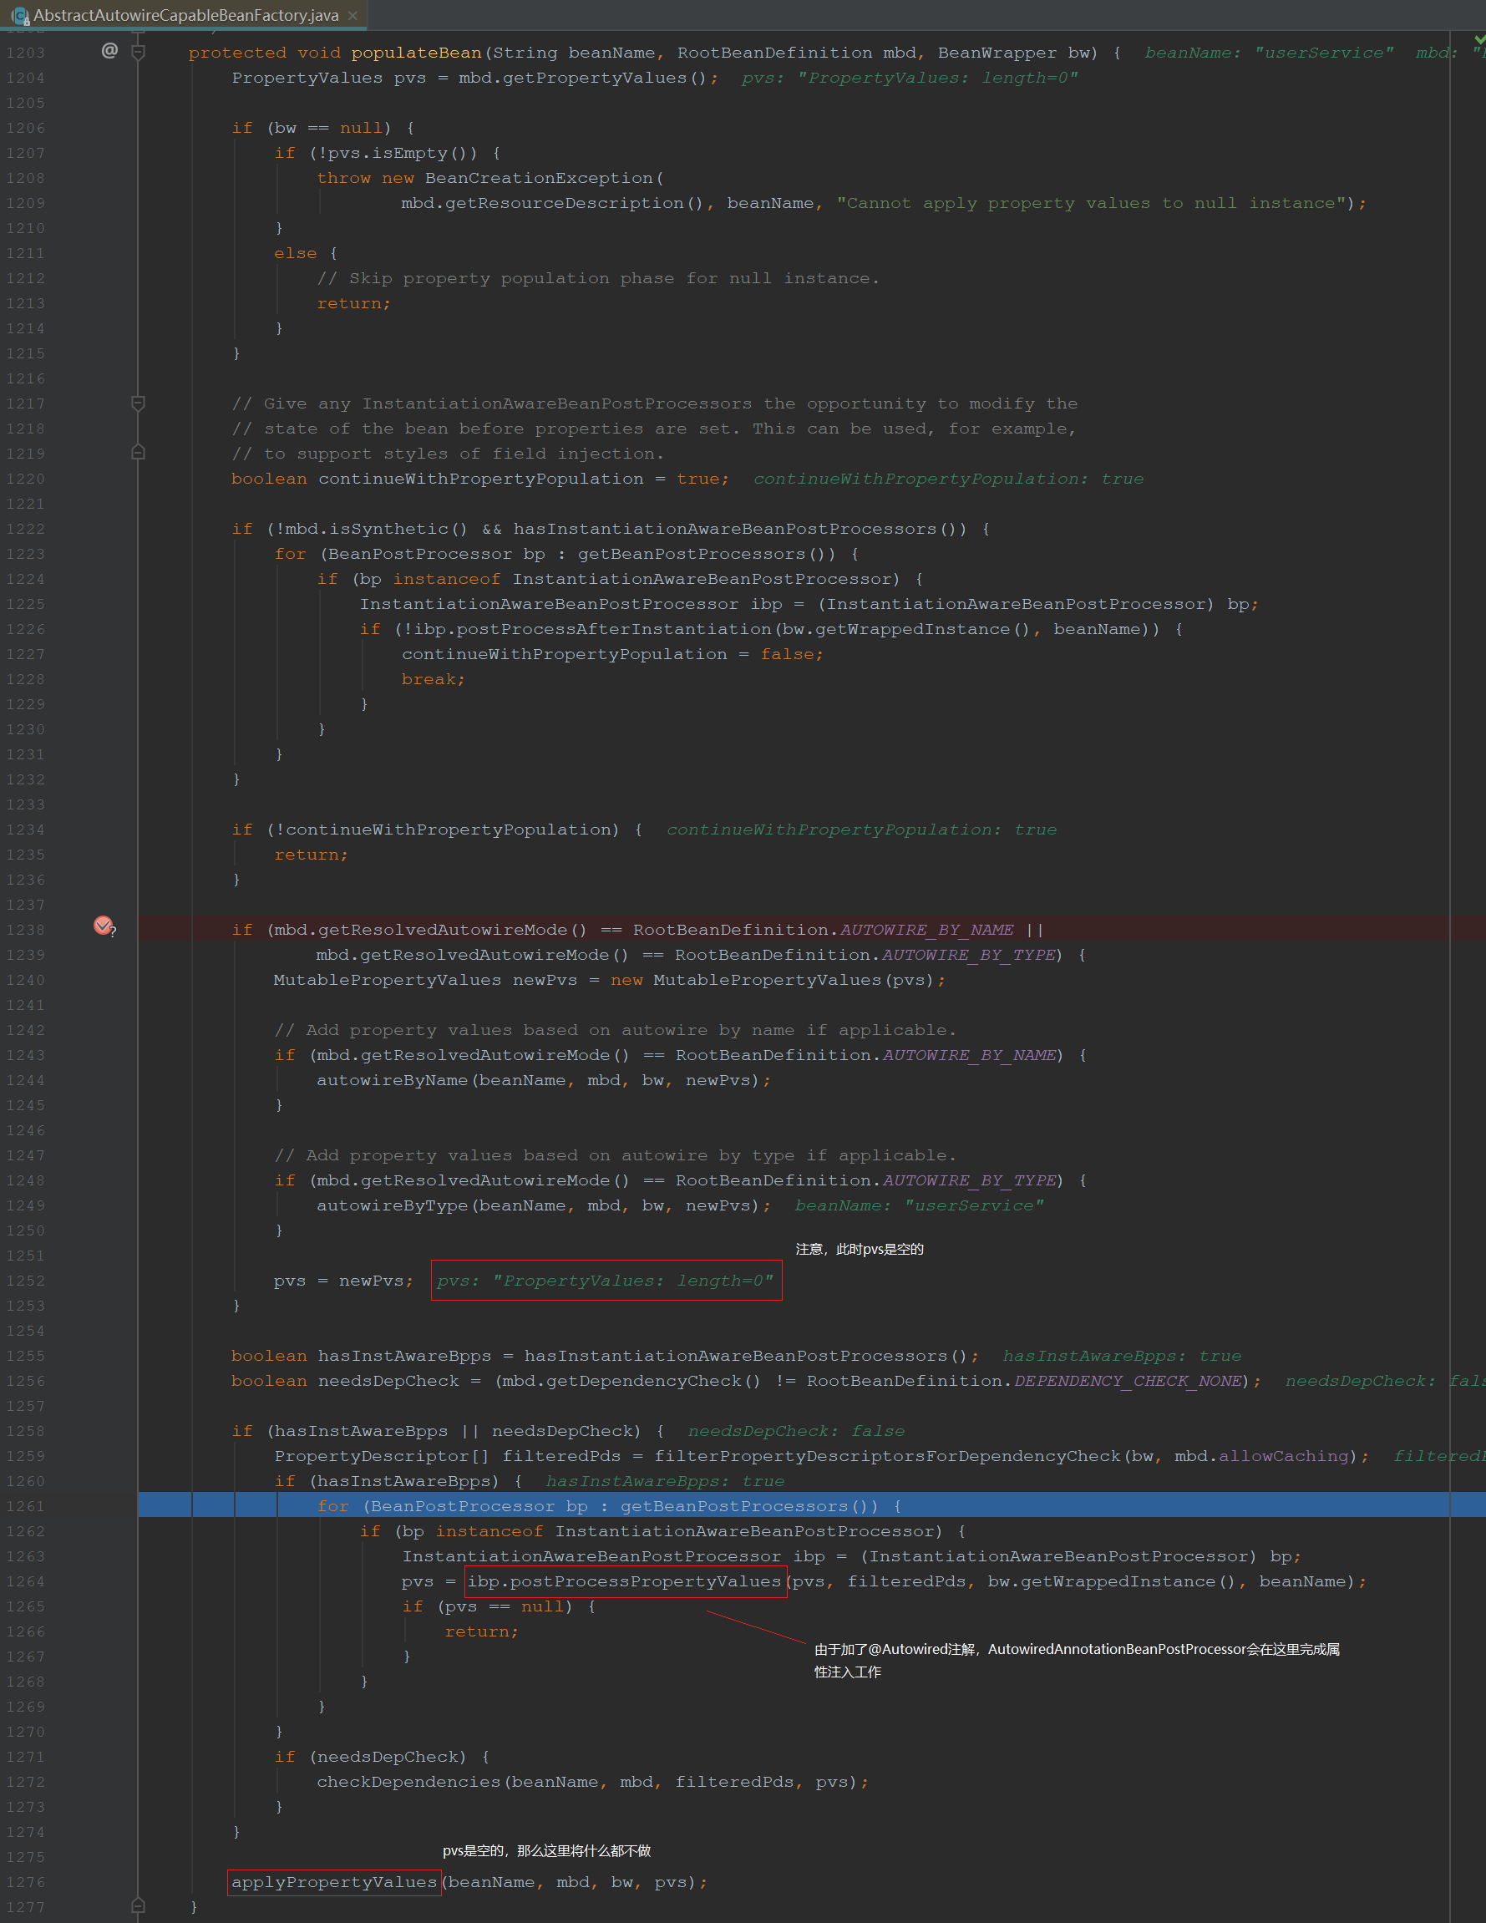1486x1923 pixels.
Task: Click line number 1249 in the gutter
Action: point(26,1206)
